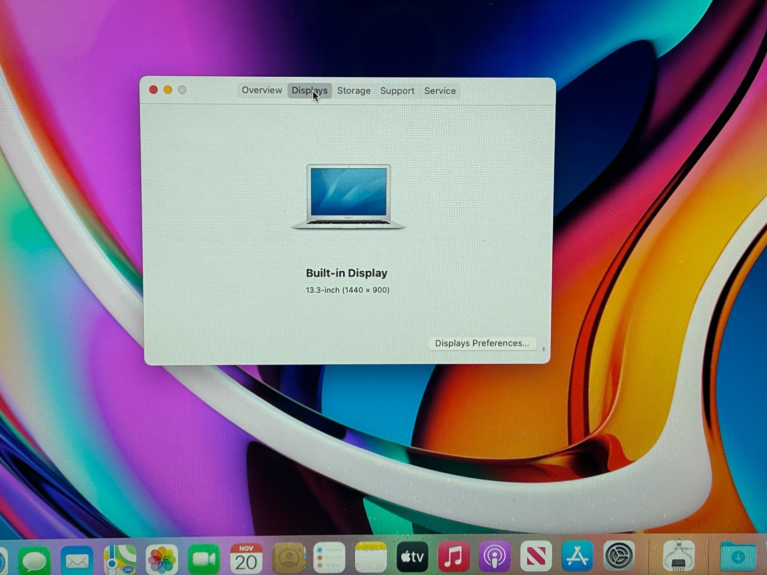
Task: Open Maps from the dock
Action: coord(119,559)
